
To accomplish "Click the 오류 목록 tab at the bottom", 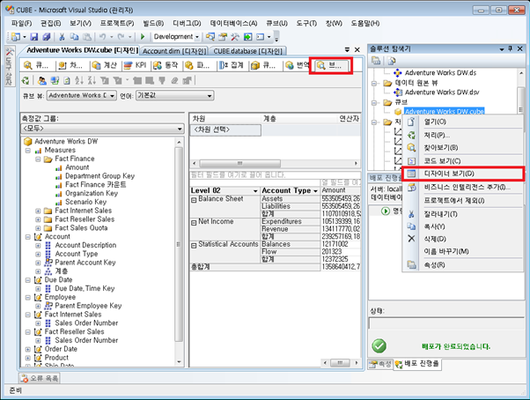I will (x=39, y=378).
